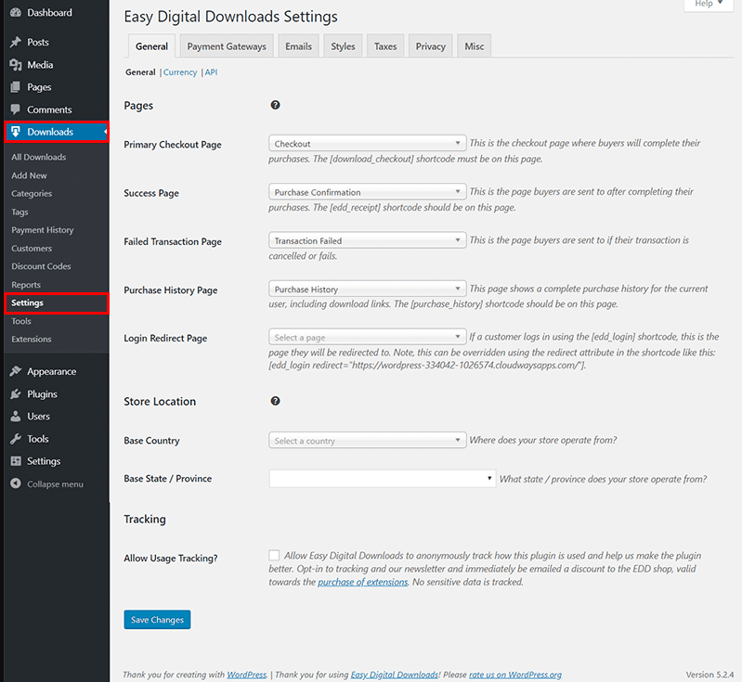The image size is (742, 682).
Task: Open the Taxes settings tab
Action: pos(384,46)
